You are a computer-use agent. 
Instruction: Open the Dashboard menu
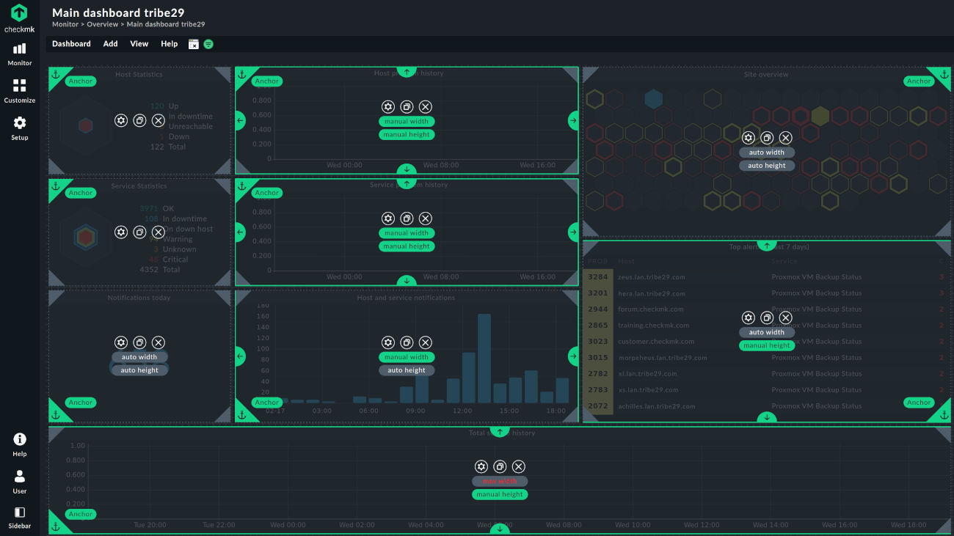71,44
